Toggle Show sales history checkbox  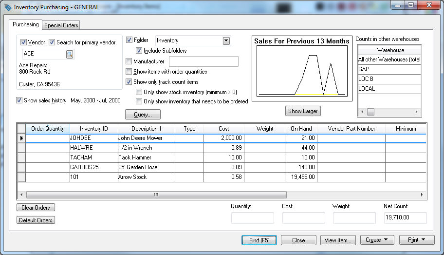click(19, 100)
